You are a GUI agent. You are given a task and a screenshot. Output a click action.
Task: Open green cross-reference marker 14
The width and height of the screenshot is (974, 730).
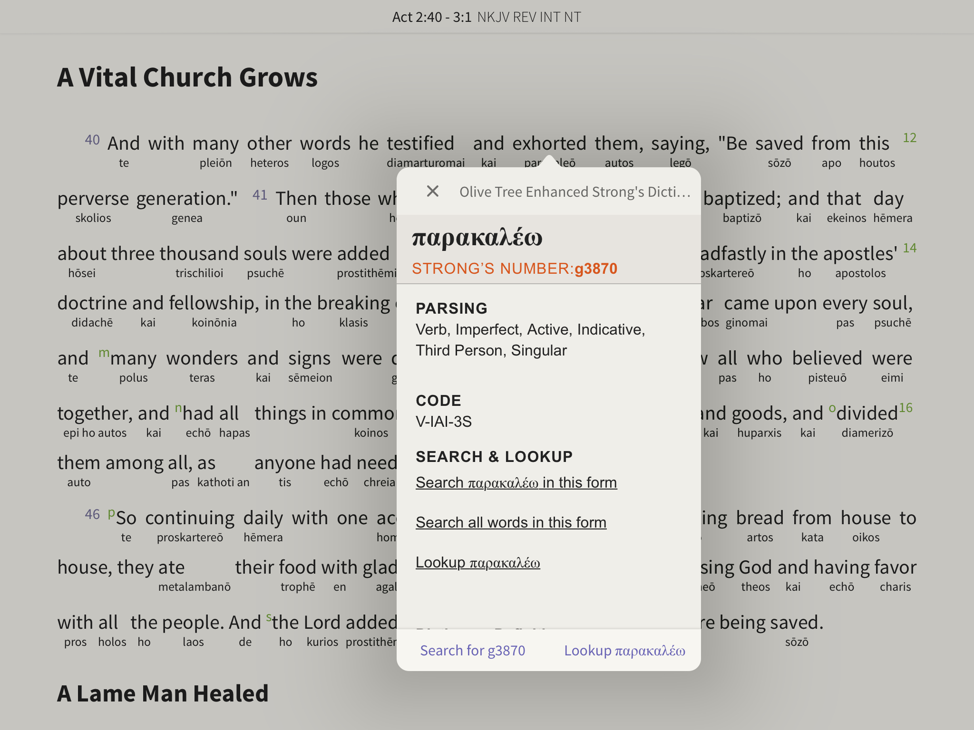[x=909, y=248]
